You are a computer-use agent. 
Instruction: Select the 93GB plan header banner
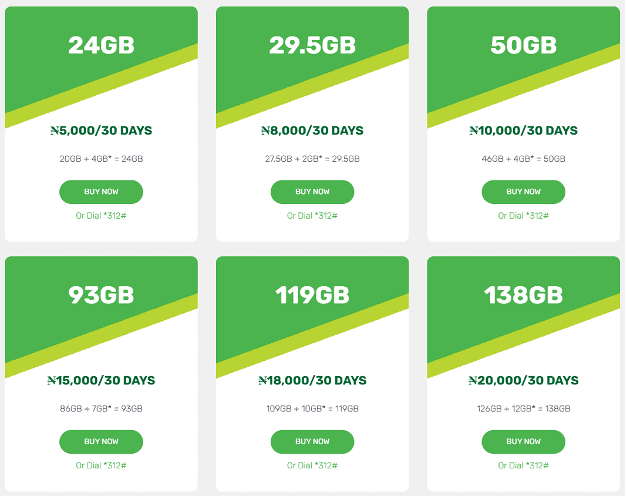pos(100,294)
